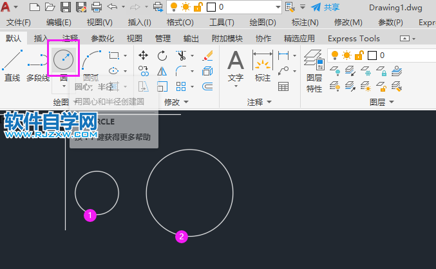Viewport: 436px width, 269px height.
Task: Activate the Rotate tool
Action: click(x=162, y=55)
